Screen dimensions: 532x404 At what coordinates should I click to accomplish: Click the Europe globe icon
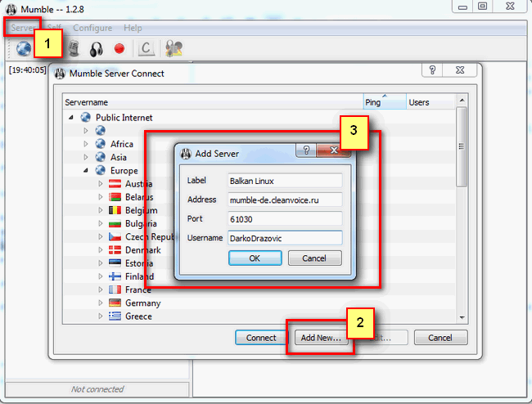[x=100, y=170]
